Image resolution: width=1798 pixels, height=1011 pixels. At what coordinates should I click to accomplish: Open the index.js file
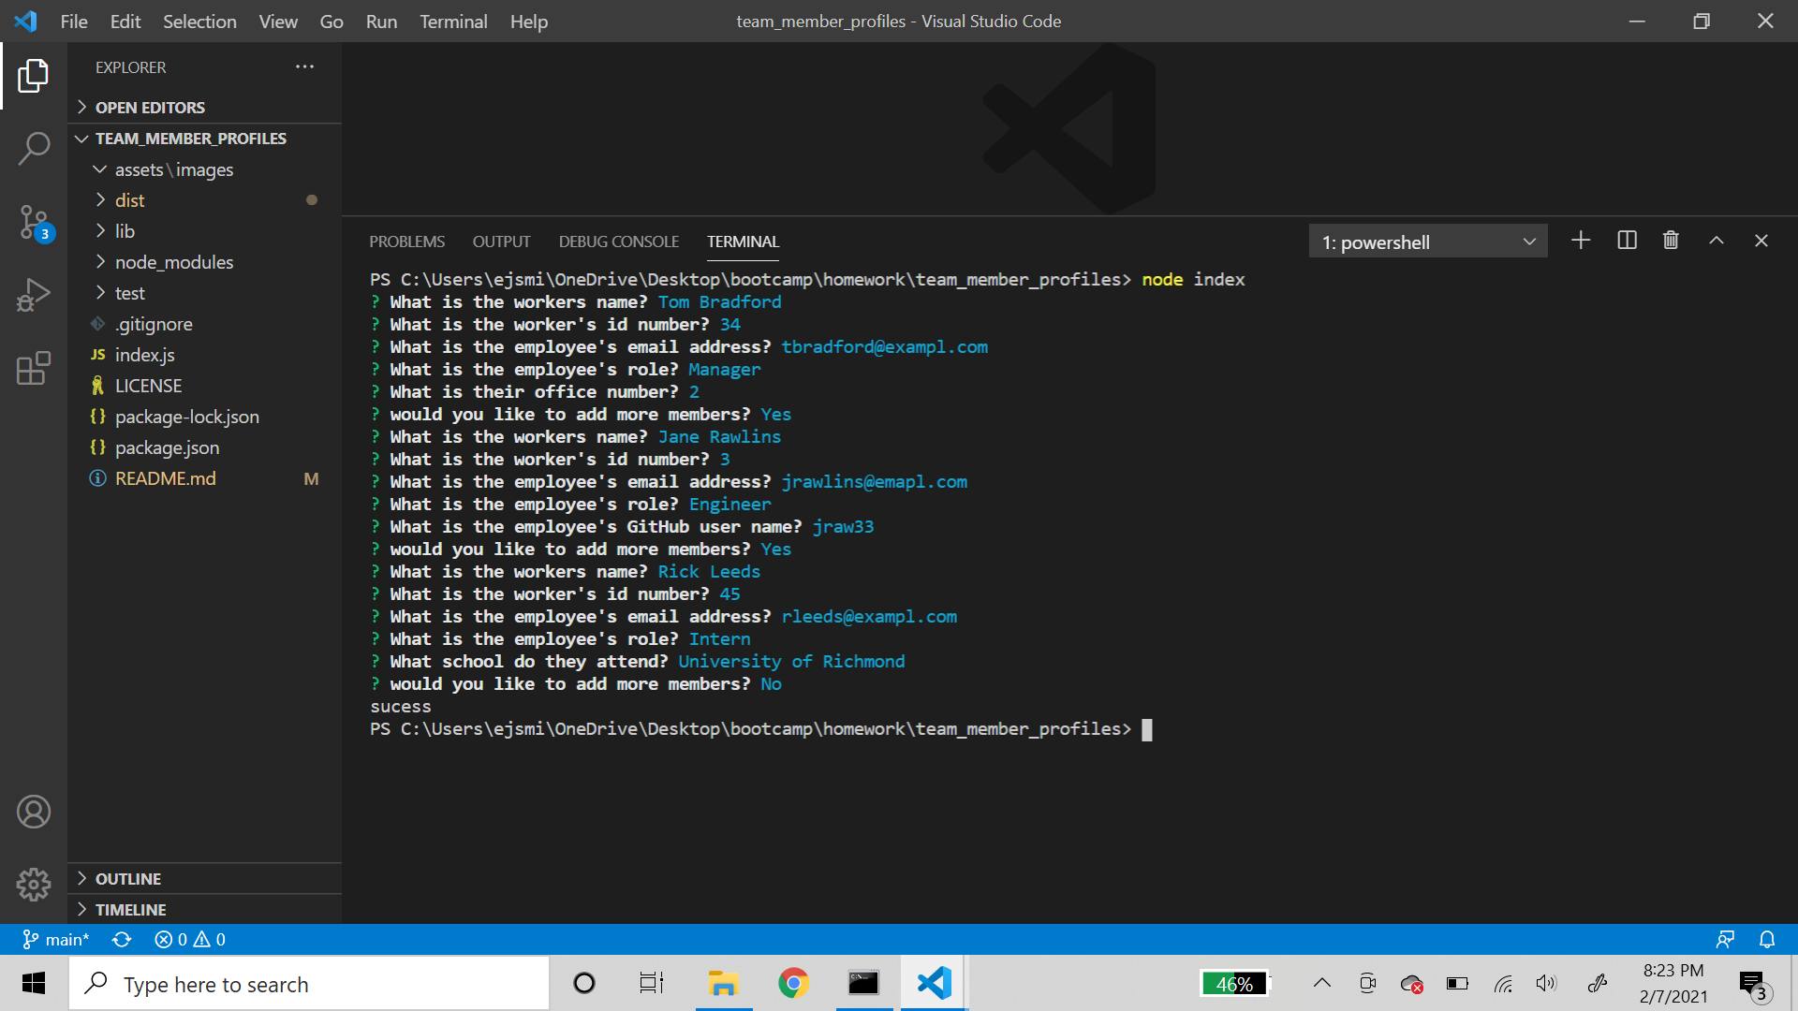point(144,355)
